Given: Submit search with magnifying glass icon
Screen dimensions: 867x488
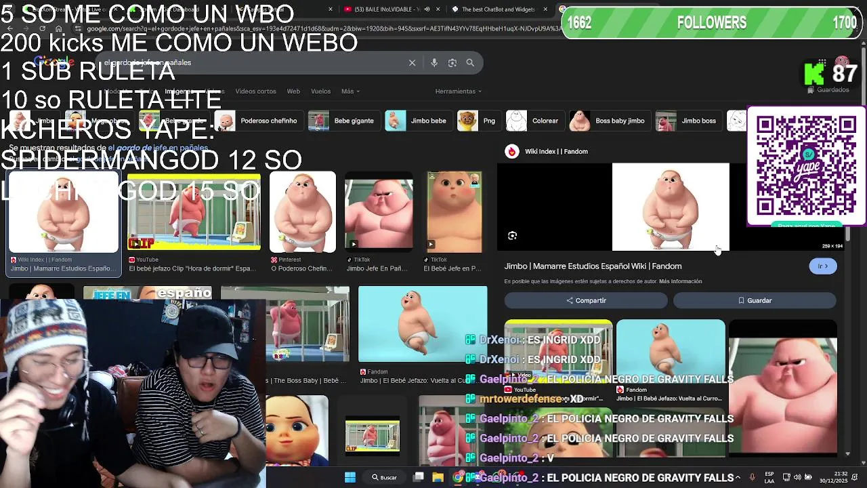Looking at the screenshot, I should point(470,62).
